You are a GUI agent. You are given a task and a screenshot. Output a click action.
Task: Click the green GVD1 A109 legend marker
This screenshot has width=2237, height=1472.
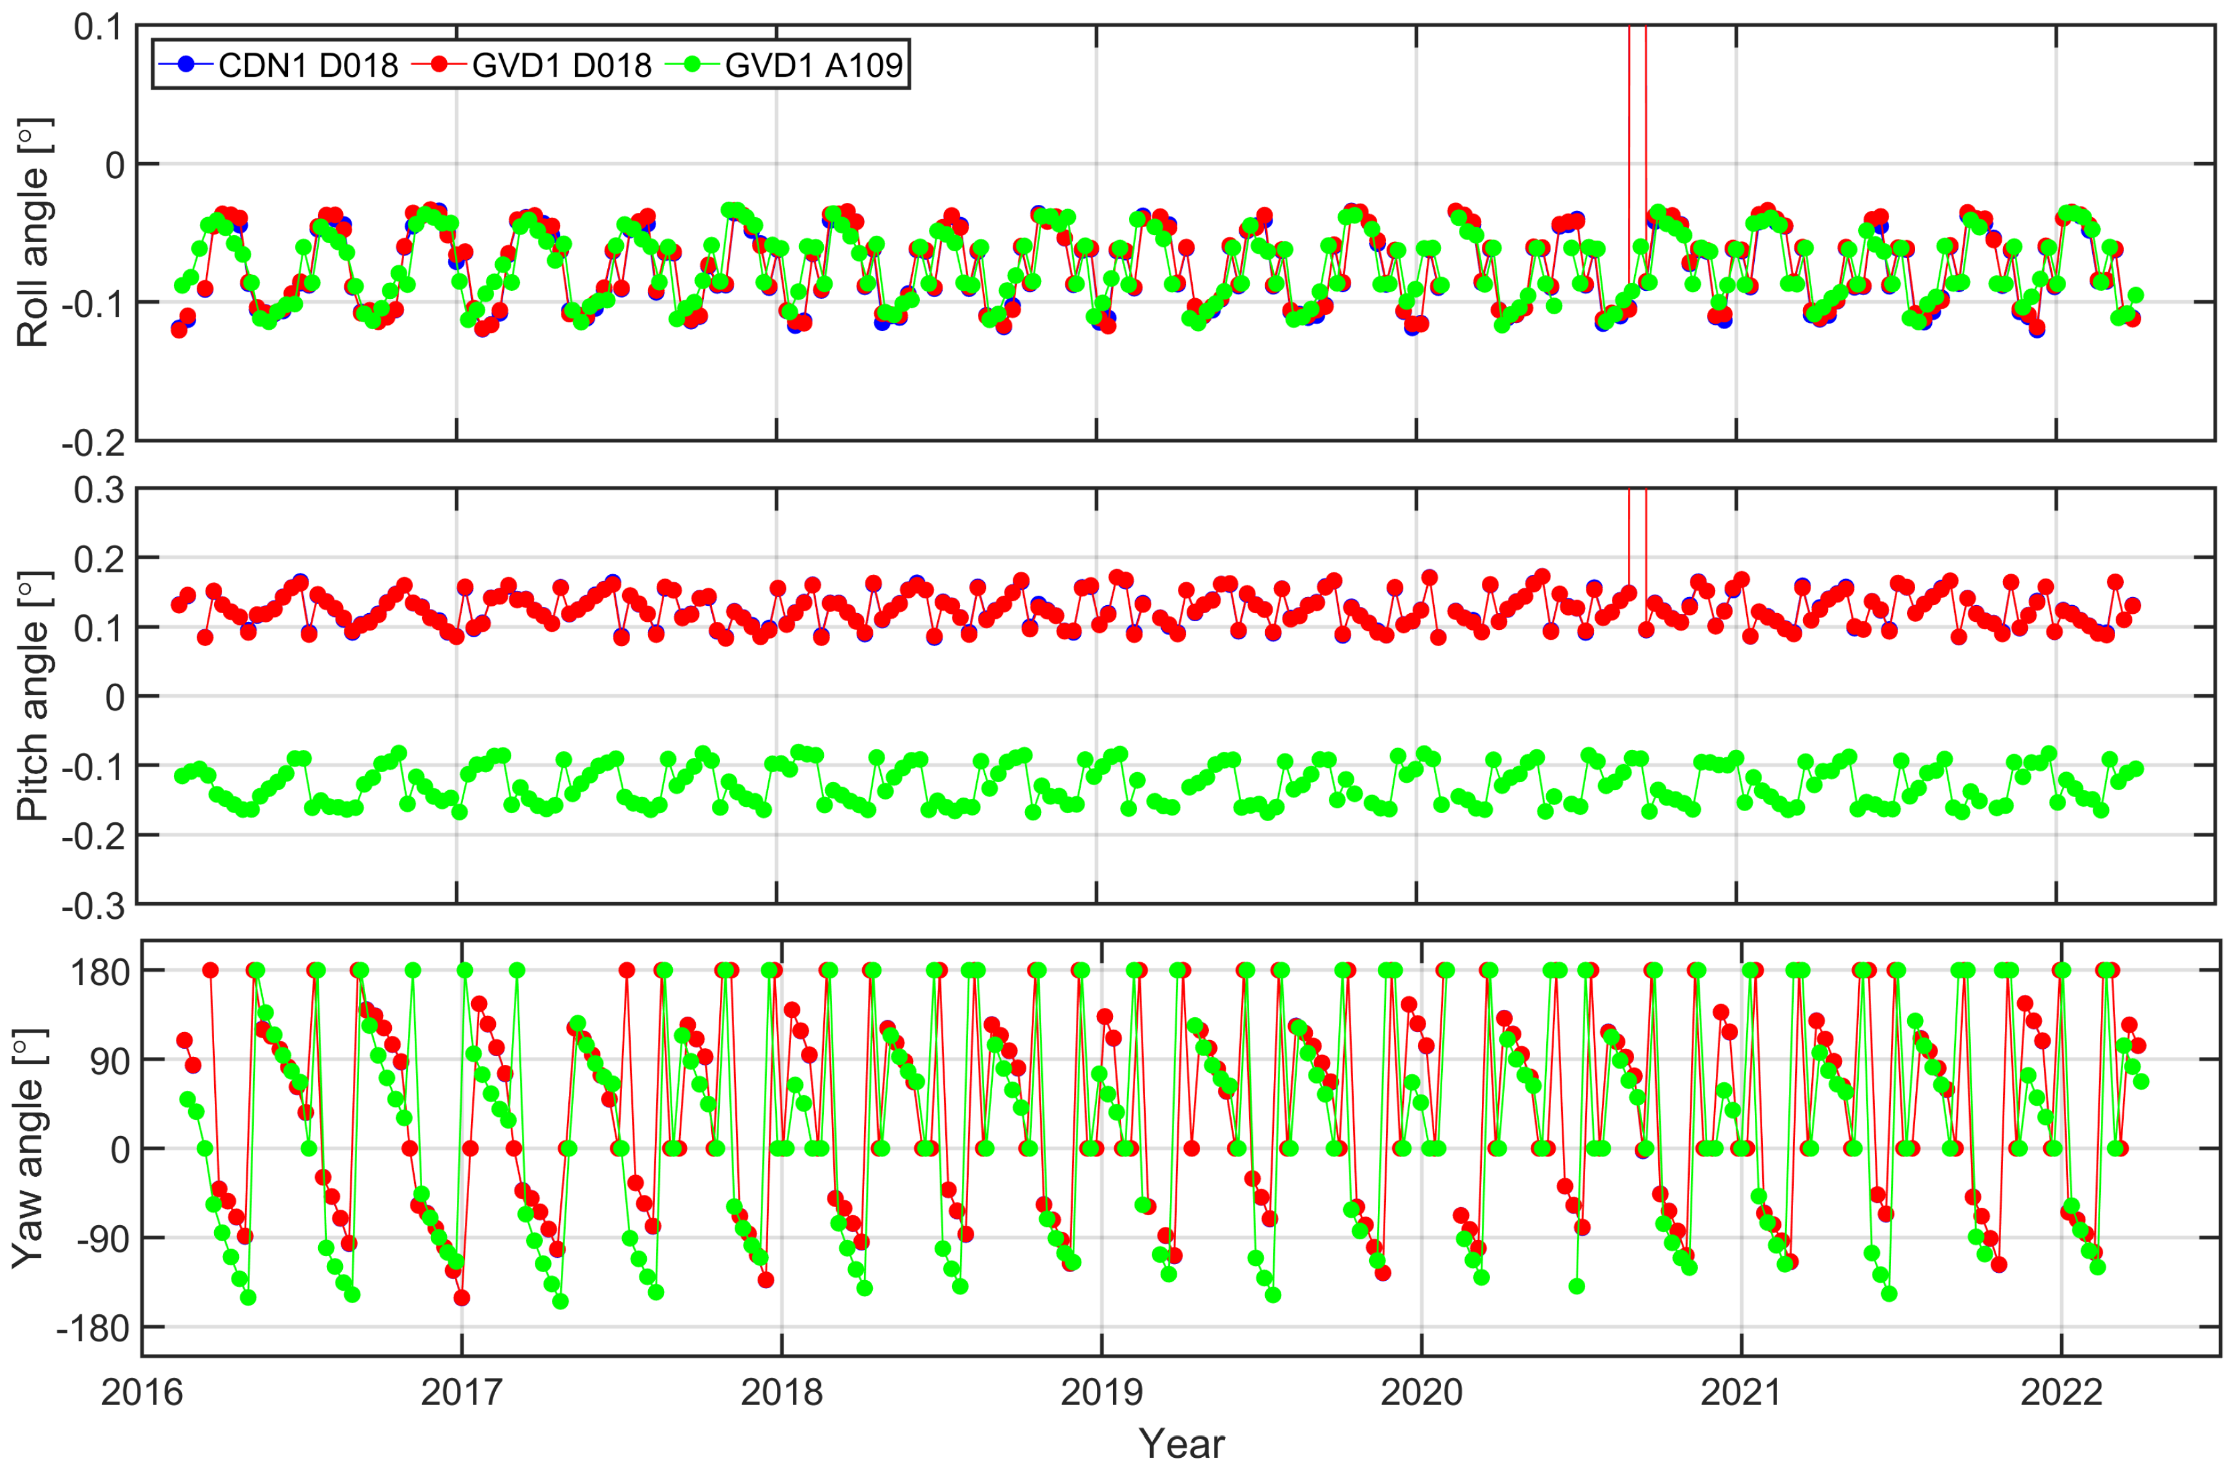693,65
